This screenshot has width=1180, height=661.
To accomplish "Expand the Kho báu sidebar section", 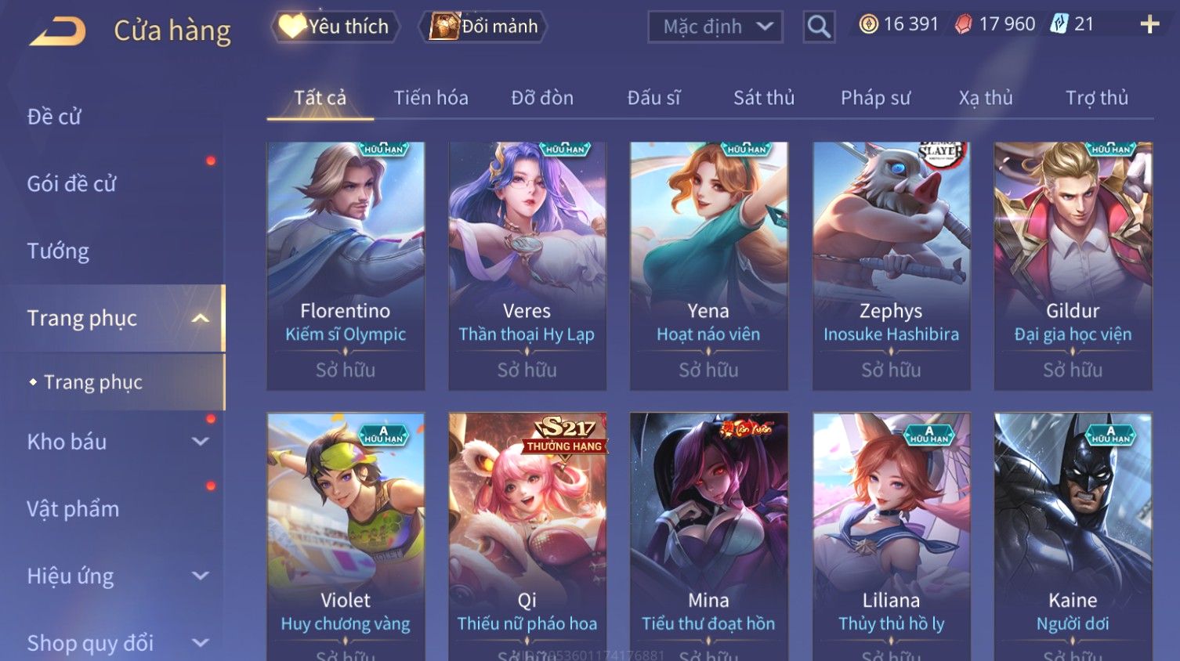I will pos(201,442).
